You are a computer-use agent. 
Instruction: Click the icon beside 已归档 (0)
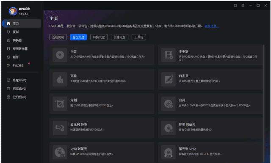(x=8, y=97)
